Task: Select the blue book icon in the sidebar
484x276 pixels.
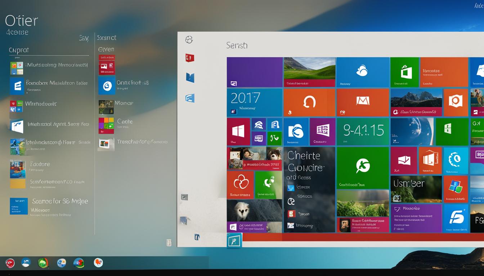Action: (x=189, y=77)
